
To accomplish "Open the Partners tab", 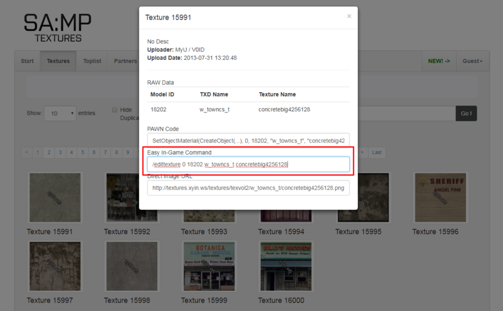I will (x=125, y=61).
